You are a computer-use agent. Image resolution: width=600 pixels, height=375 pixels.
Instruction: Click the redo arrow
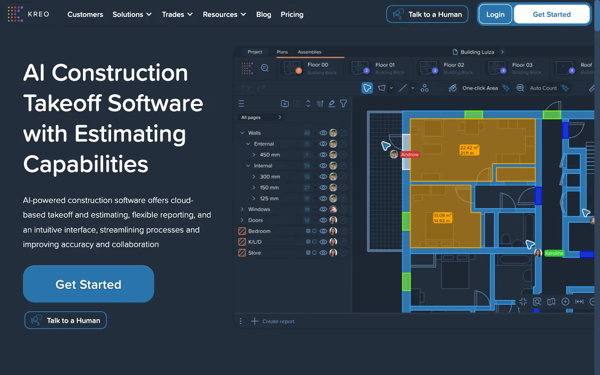coord(261,88)
